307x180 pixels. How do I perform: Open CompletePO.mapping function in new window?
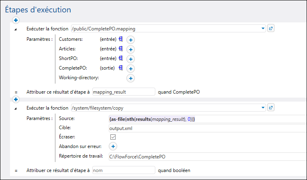(271, 28)
